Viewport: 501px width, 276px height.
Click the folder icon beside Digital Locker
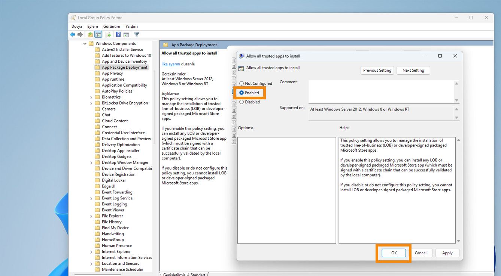97,180
